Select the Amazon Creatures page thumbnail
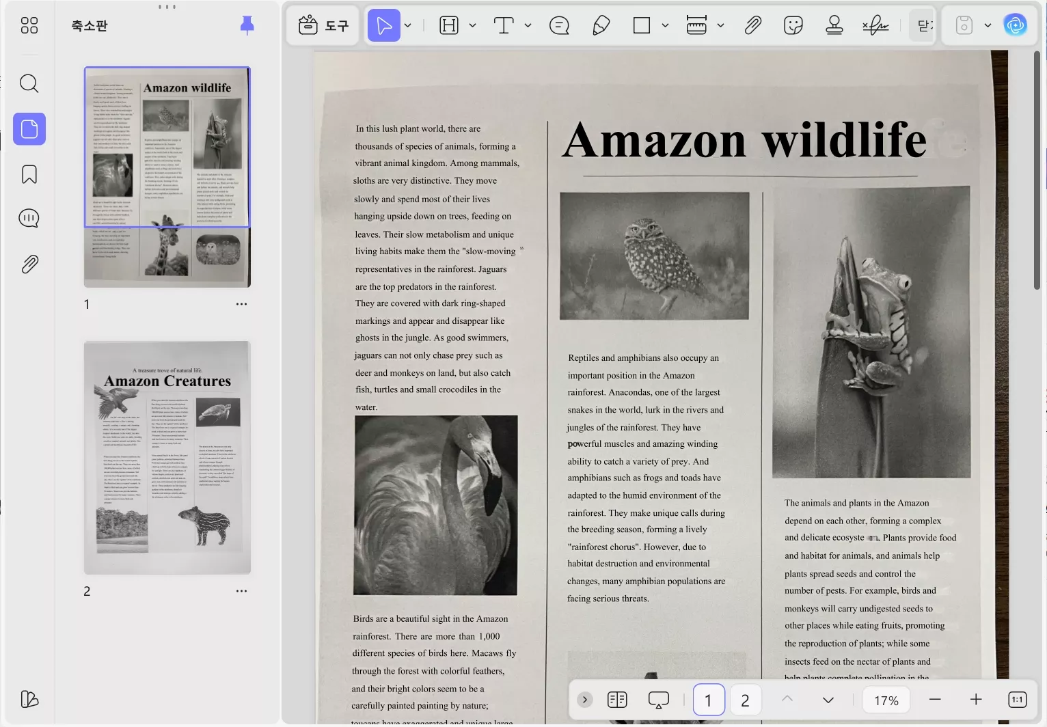The image size is (1047, 727). click(x=167, y=457)
